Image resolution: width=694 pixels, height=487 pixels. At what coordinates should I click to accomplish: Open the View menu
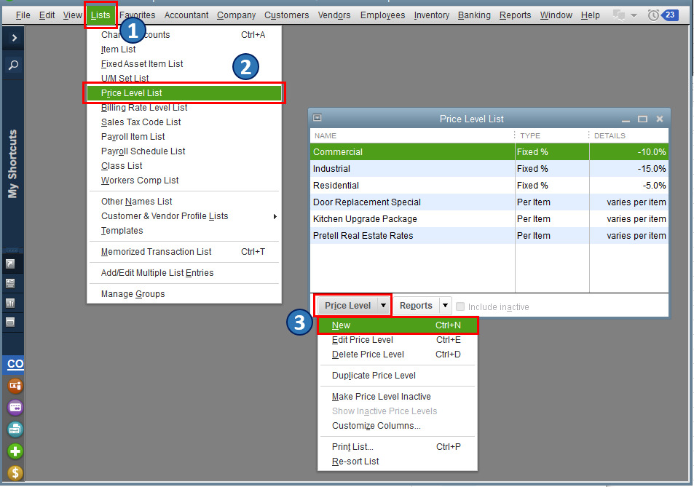(73, 15)
